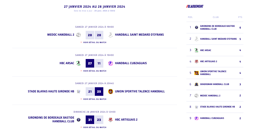Open Union Sportive Talence Handball in standings
Screen dimensions: 263x136
coord(213,73)
